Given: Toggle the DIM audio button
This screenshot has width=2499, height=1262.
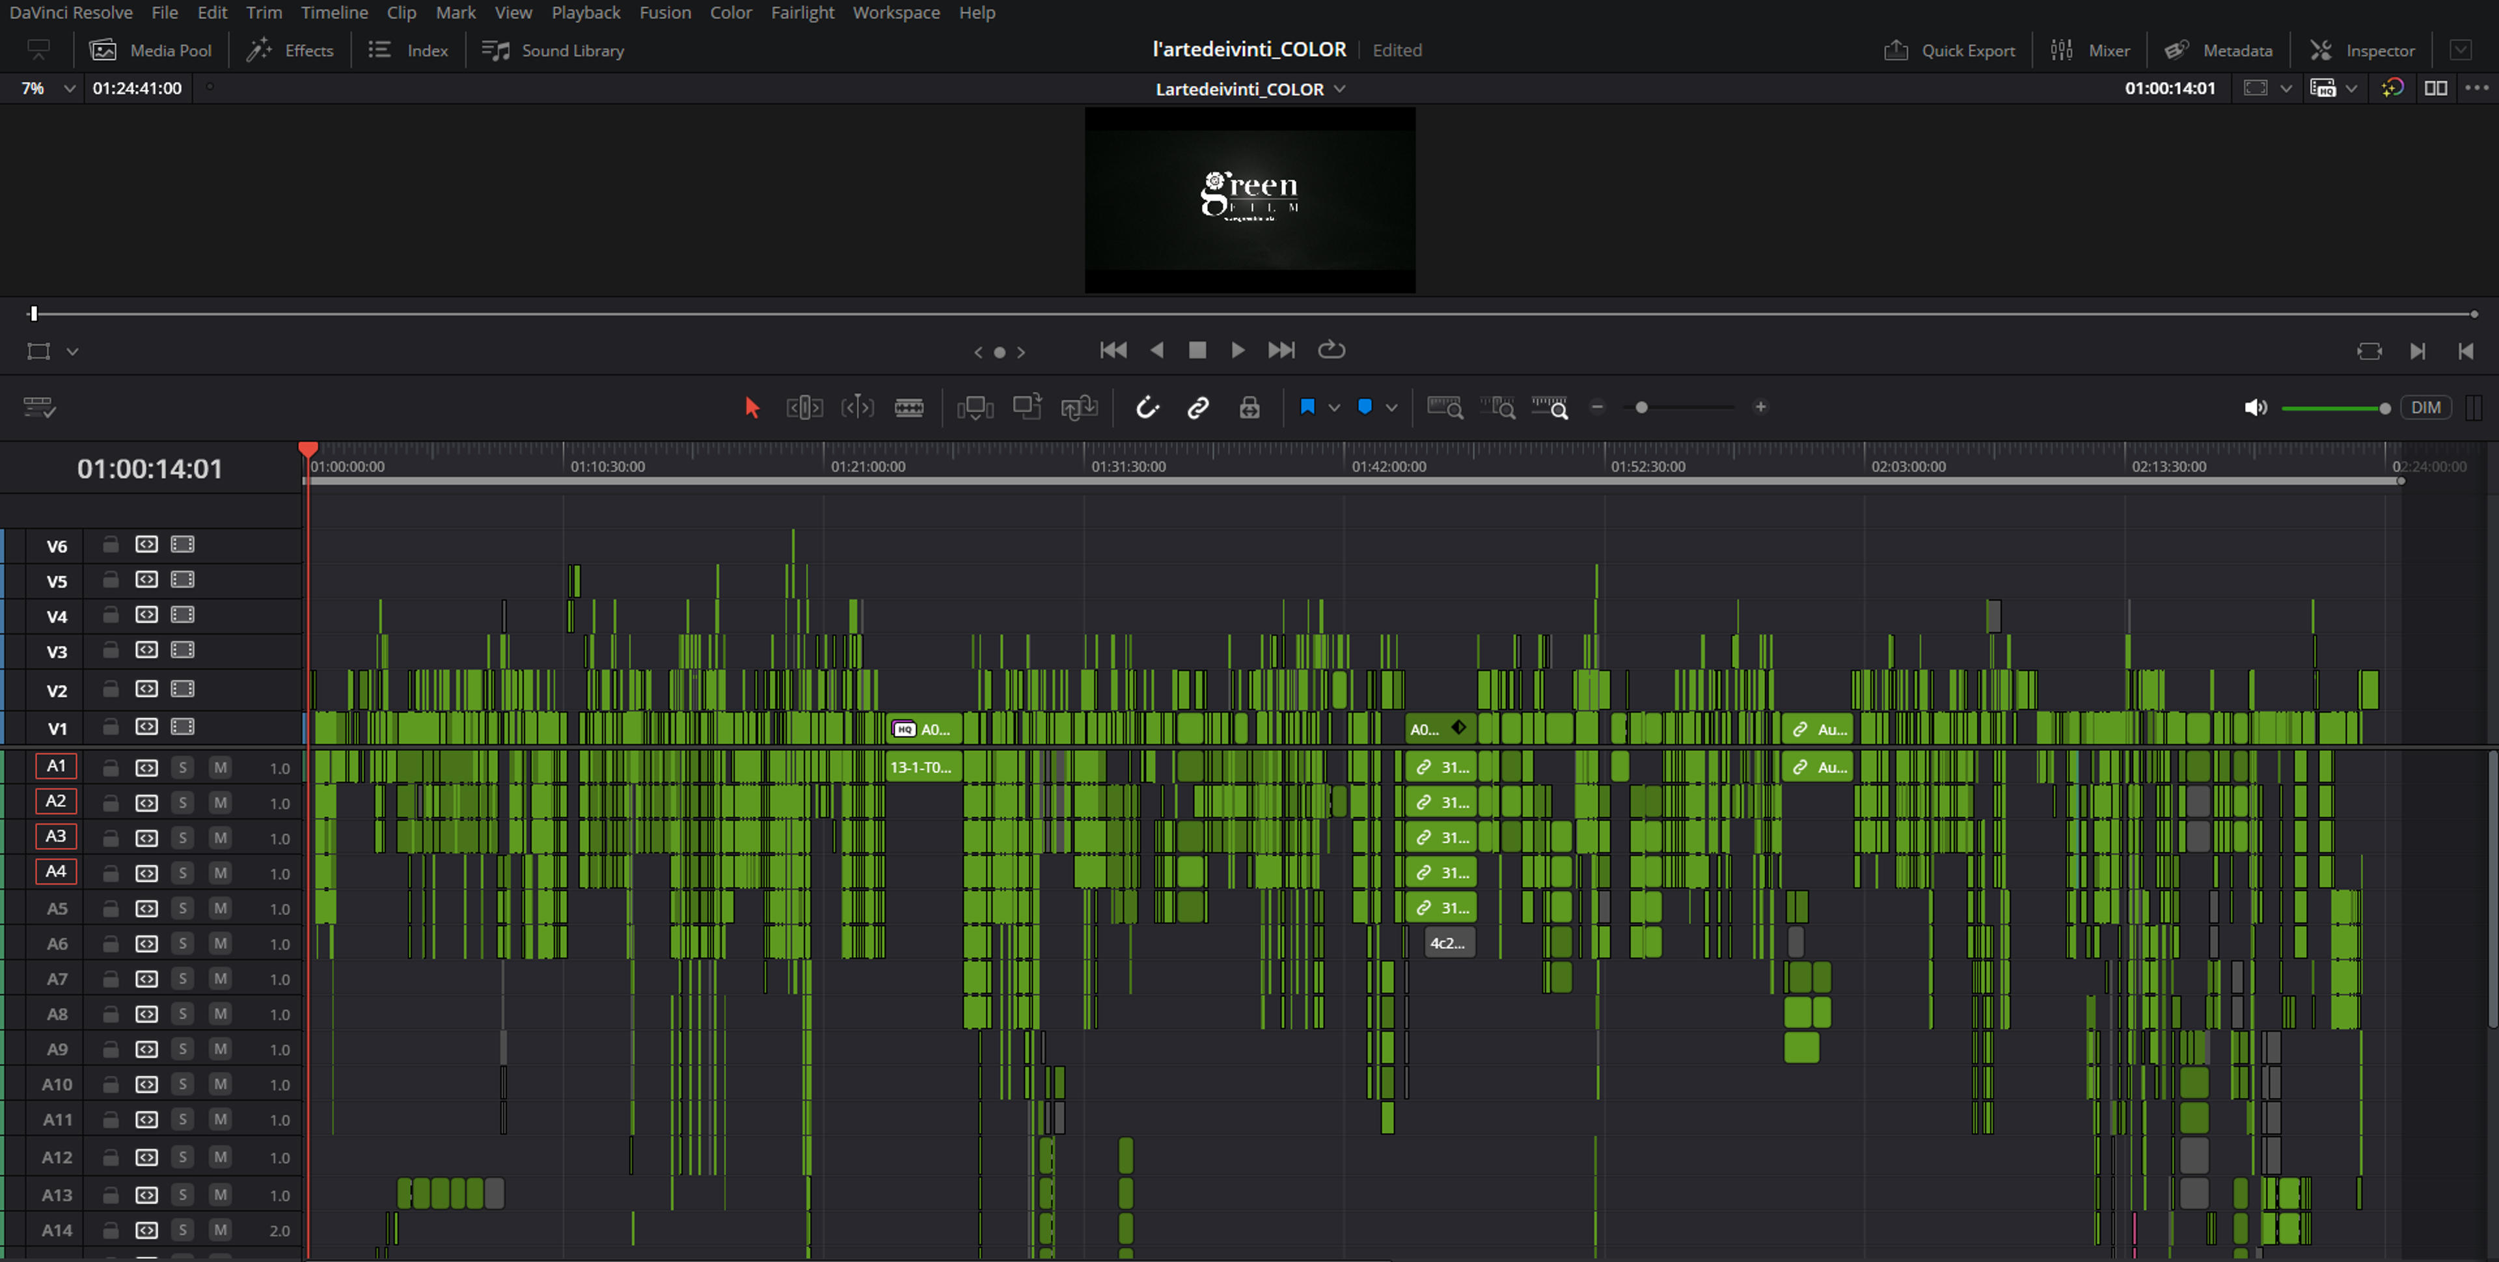Looking at the screenshot, I should pos(2425,407).
